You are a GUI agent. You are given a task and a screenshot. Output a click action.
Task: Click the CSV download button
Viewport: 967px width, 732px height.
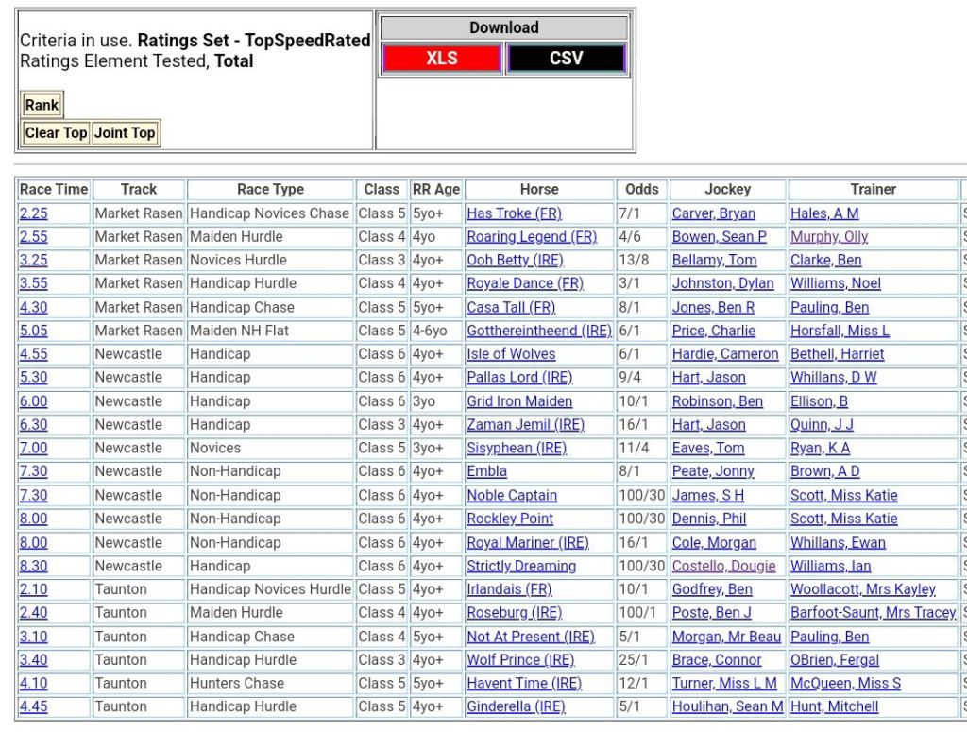[566, 59]
